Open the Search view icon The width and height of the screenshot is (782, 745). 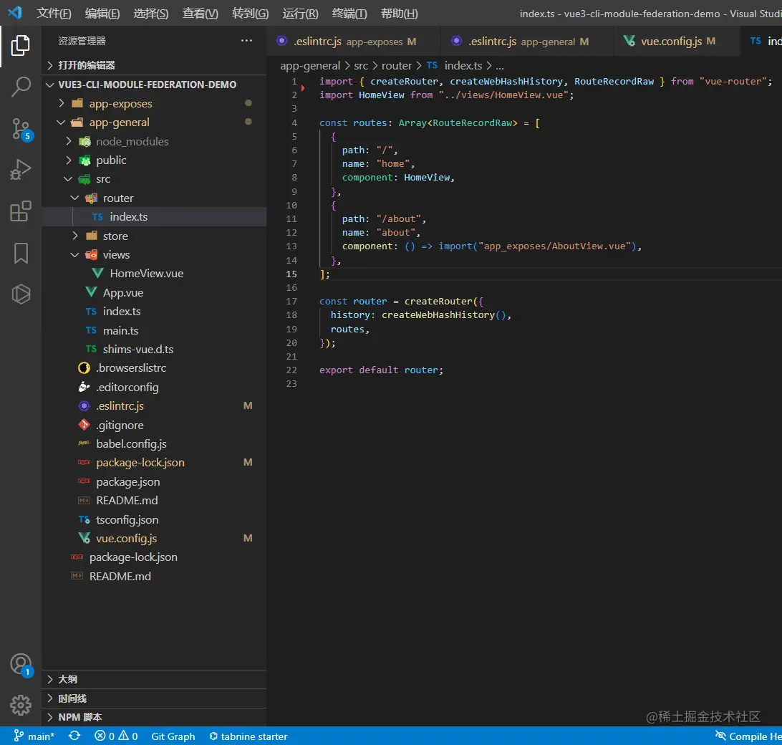click(21, 87)
